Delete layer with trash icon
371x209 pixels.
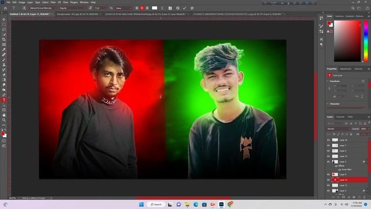coord(365,197)
